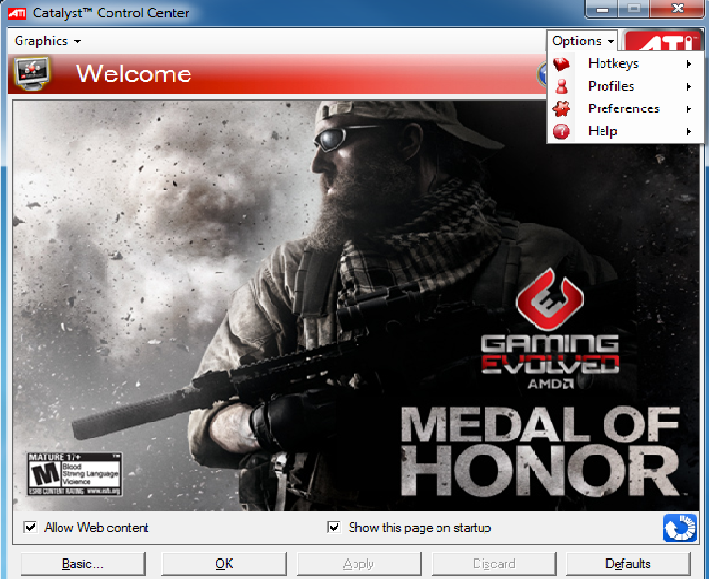724x579 pixels.
Task: Click the Help question mark icon
Action: pyautogui.click(x=562, y=132)
